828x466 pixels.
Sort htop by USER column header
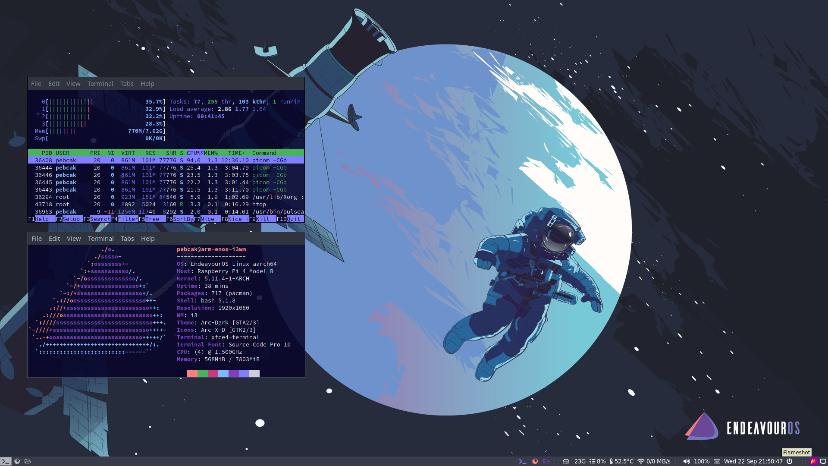pyautogui.click(x=63, y=153)
